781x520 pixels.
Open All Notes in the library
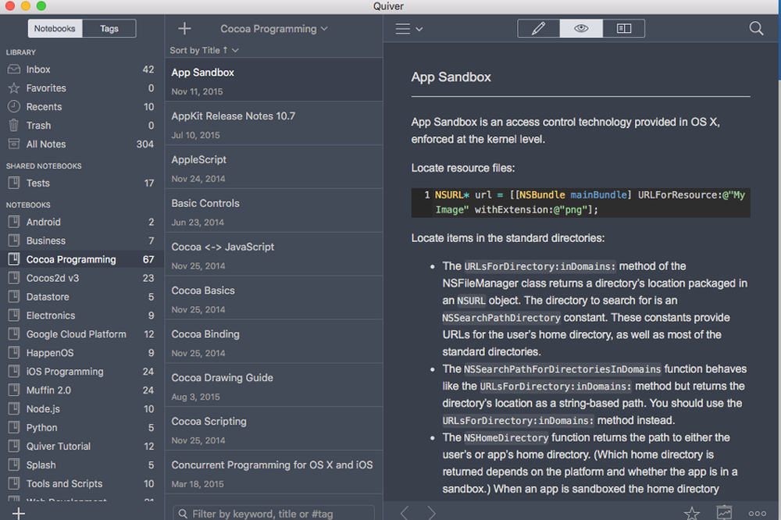click(x=82, y=144)
